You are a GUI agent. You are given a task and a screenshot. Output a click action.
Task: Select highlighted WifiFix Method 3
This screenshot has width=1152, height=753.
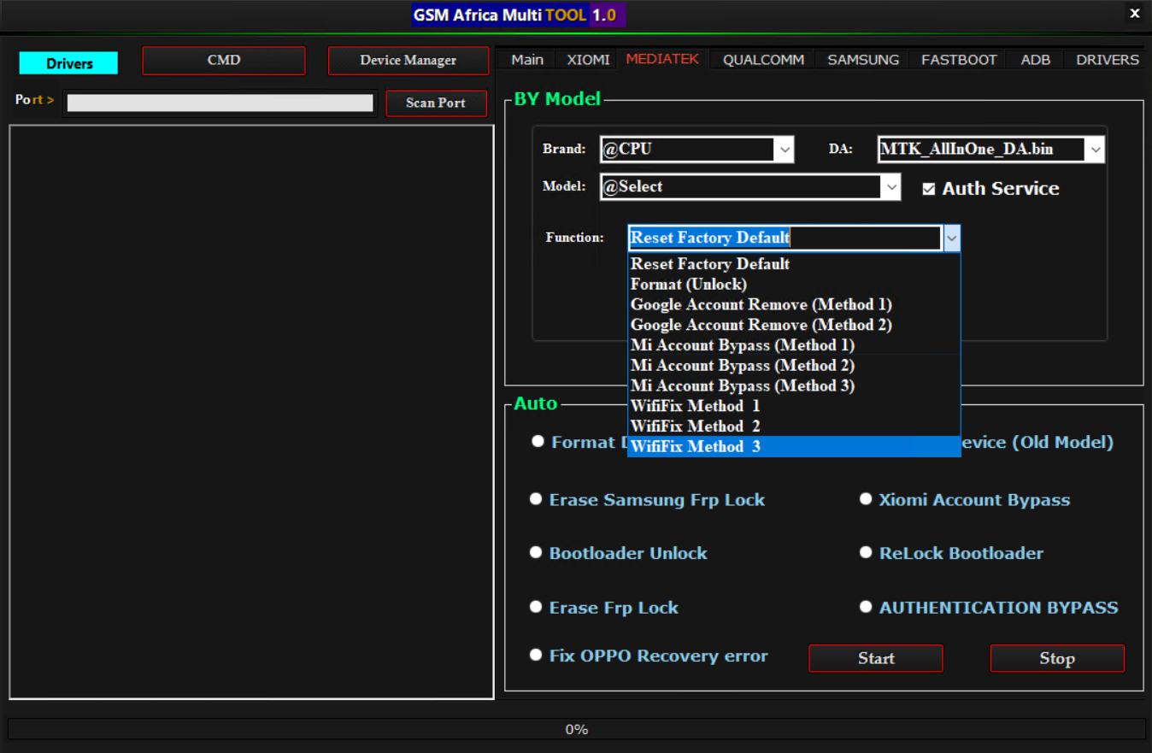(794, 447)
